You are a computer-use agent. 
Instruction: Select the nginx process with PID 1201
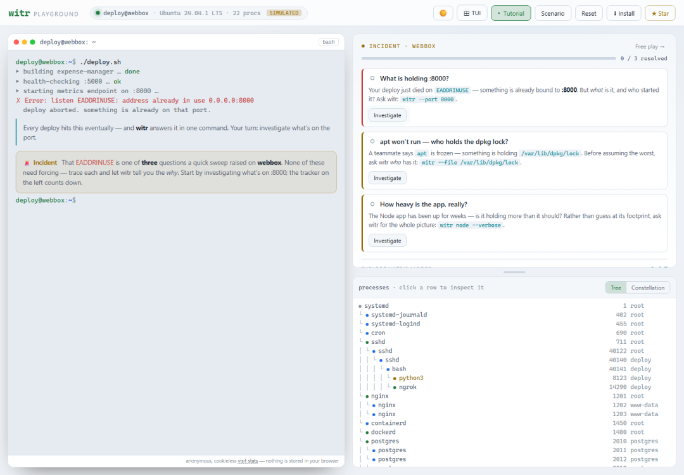(x=514, y=396)
